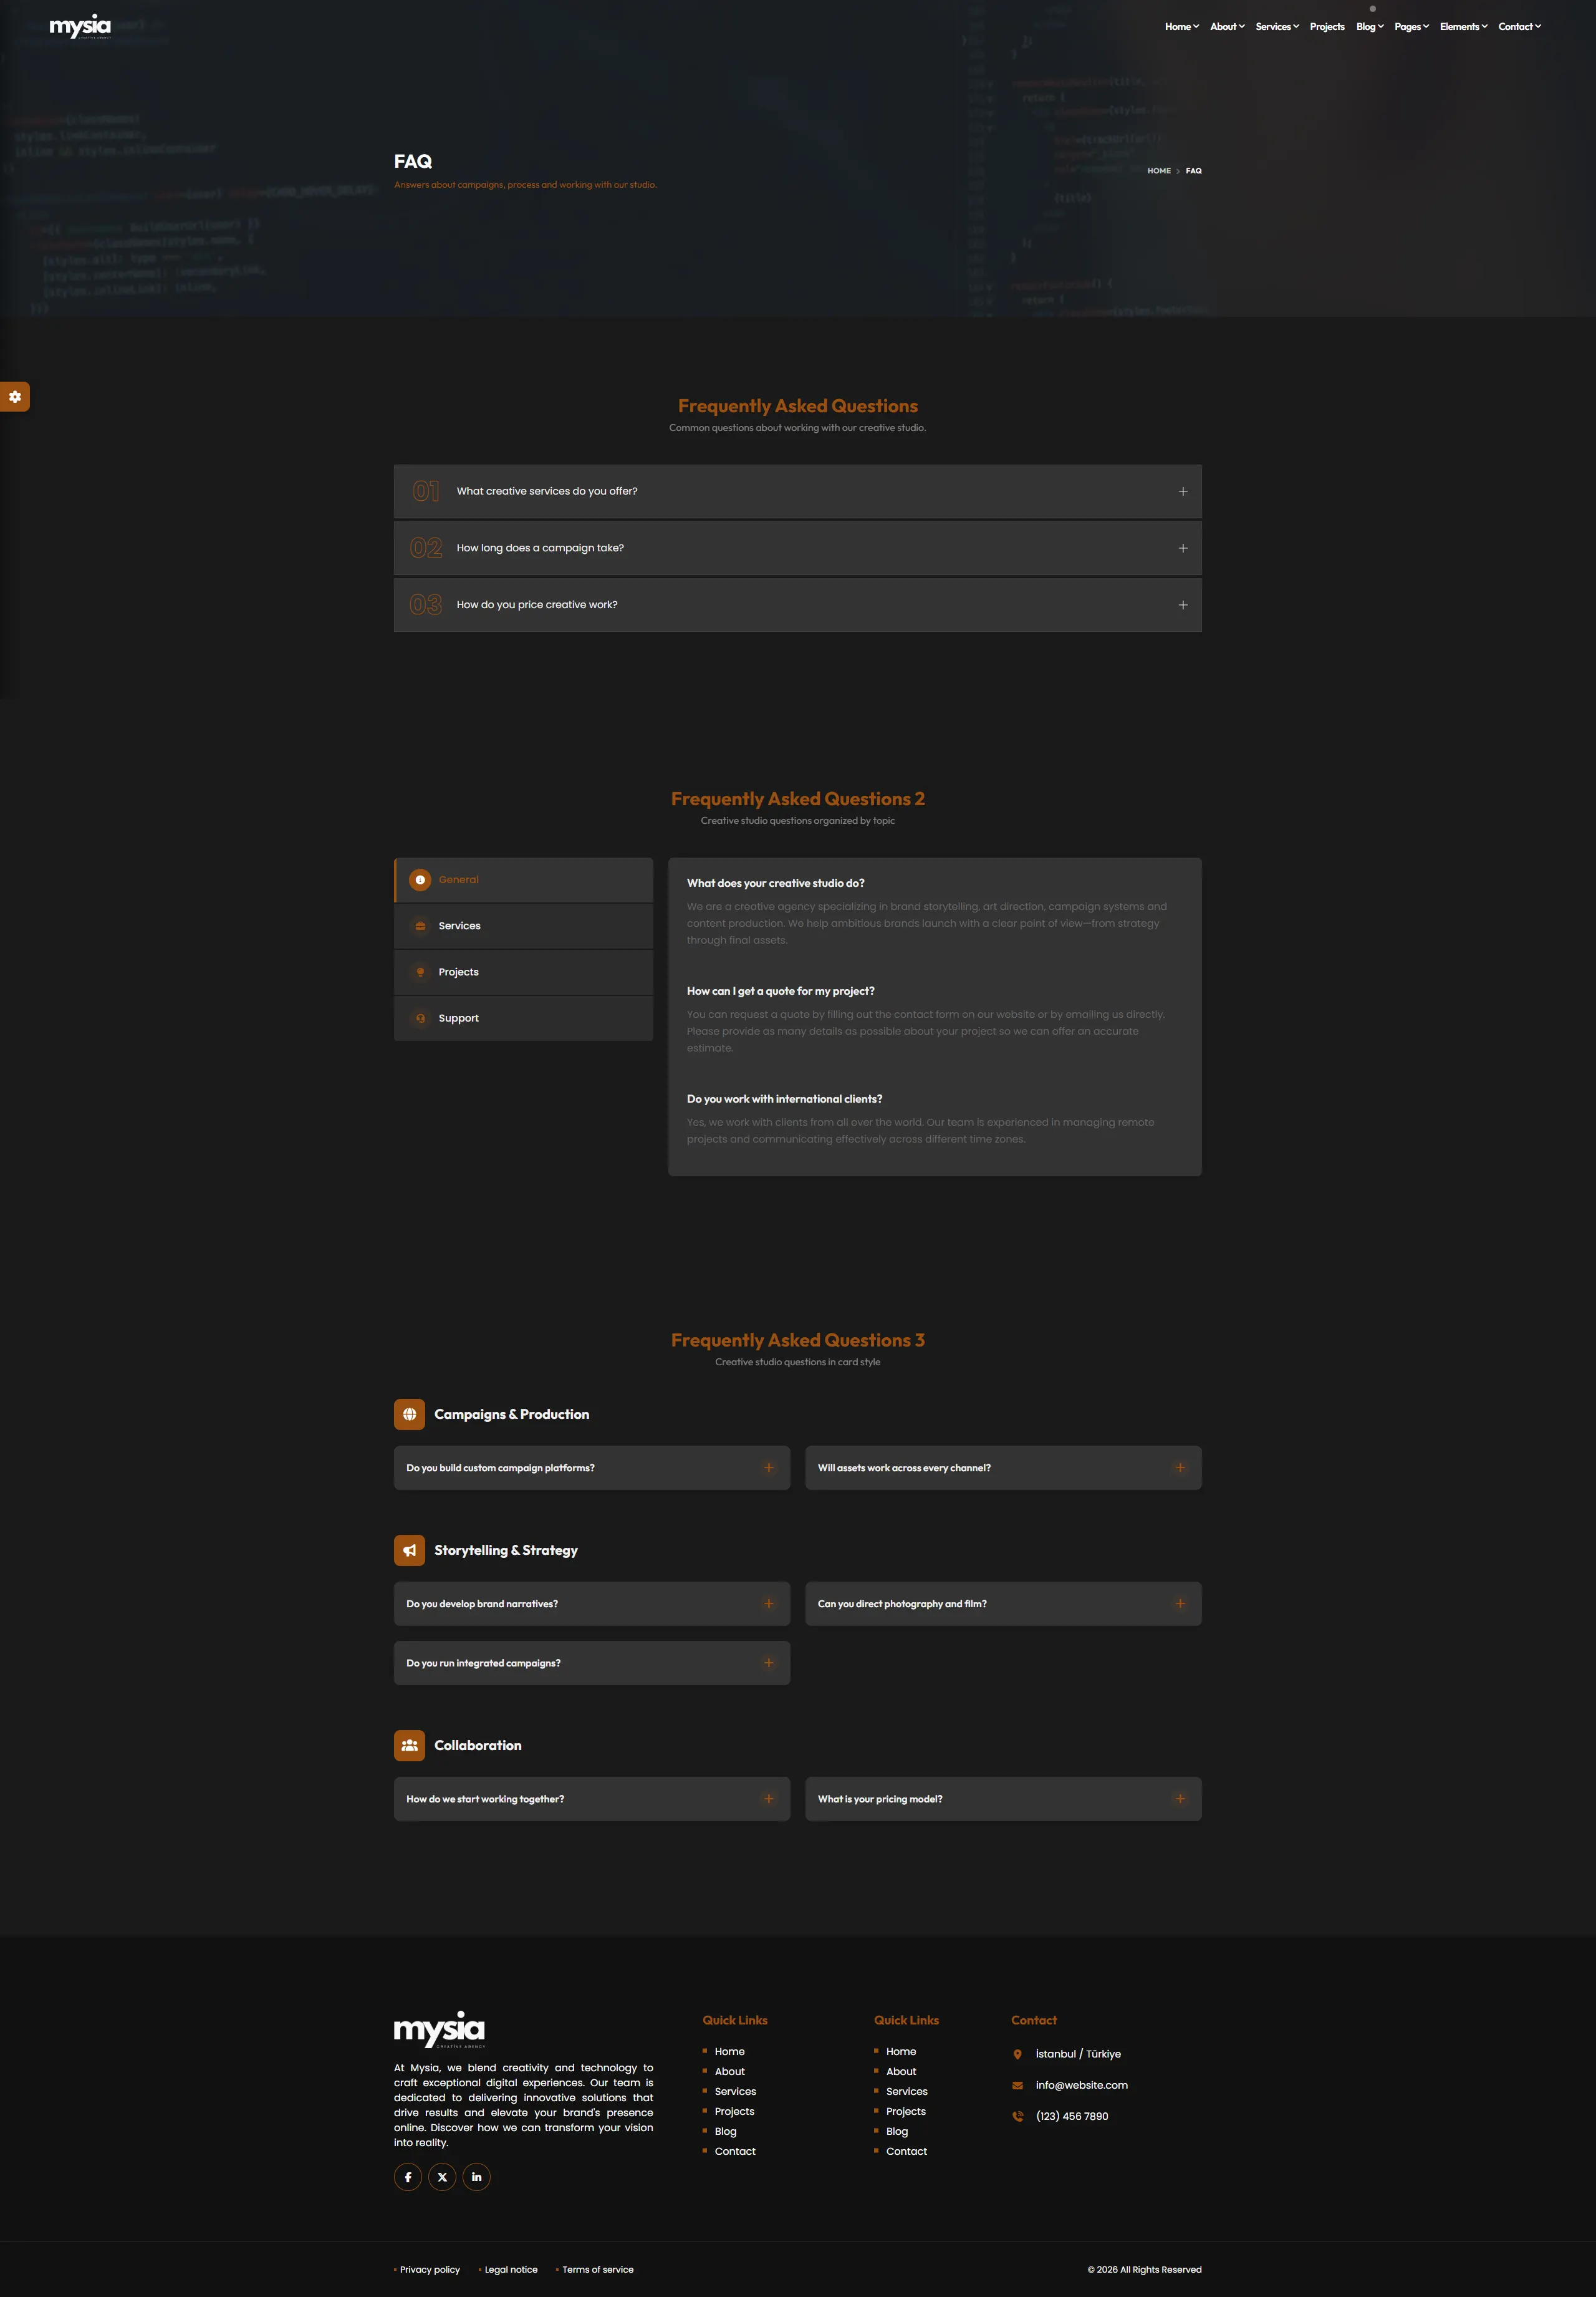Viewport: 1596px width, 2297px height.
Task: Open the Contact dropdown in top navigation
Action: [1520, 27]
